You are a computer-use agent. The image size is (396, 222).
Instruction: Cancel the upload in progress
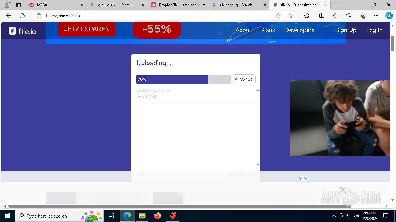[244, 79]
